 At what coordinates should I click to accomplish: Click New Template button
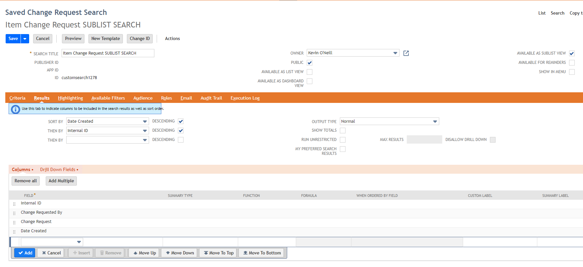pyautogui.click(x=106, y=39)
